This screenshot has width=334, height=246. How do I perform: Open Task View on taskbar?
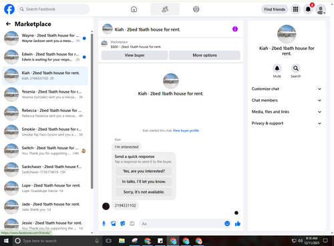click(x=108, y=241)
